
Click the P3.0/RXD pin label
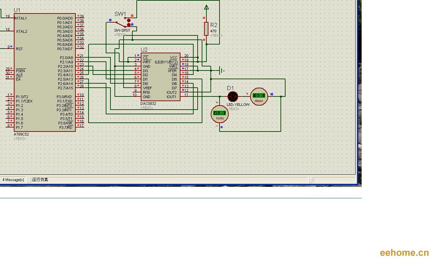[64, 97]
